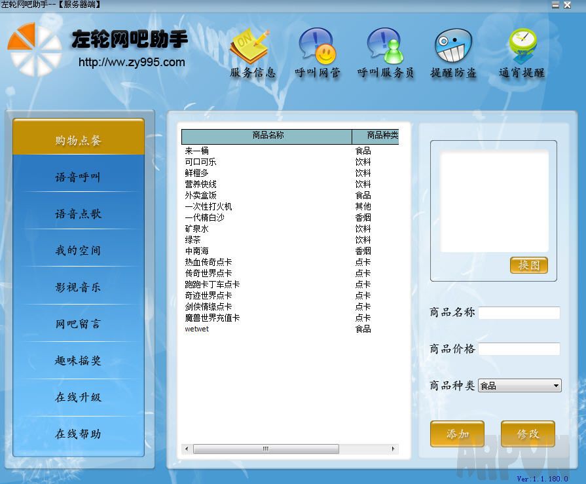Open the 我的空间 my space section
Screen dimensions: 586x484
point(79,250)
